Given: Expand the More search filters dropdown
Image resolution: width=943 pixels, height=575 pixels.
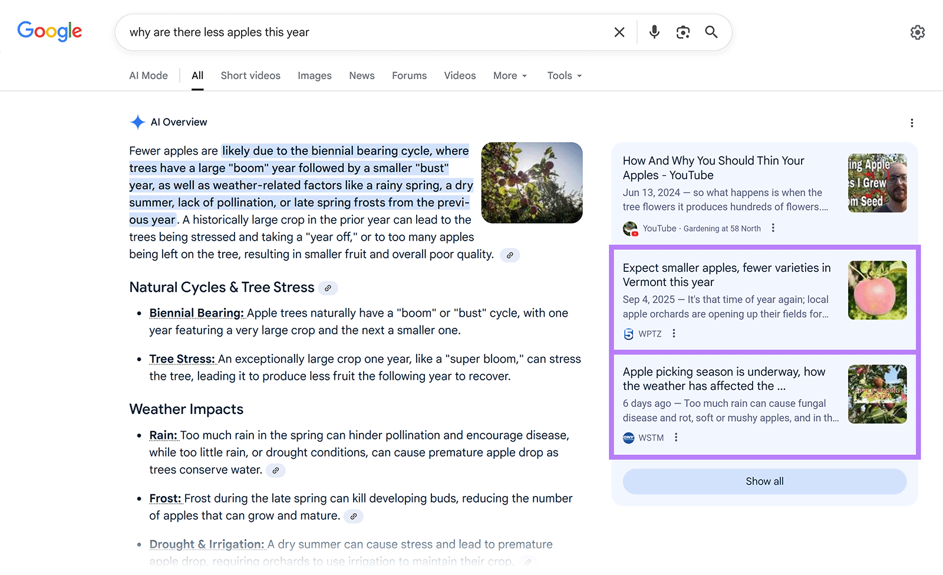Looking at the screenshot, I should click(510, 75).
